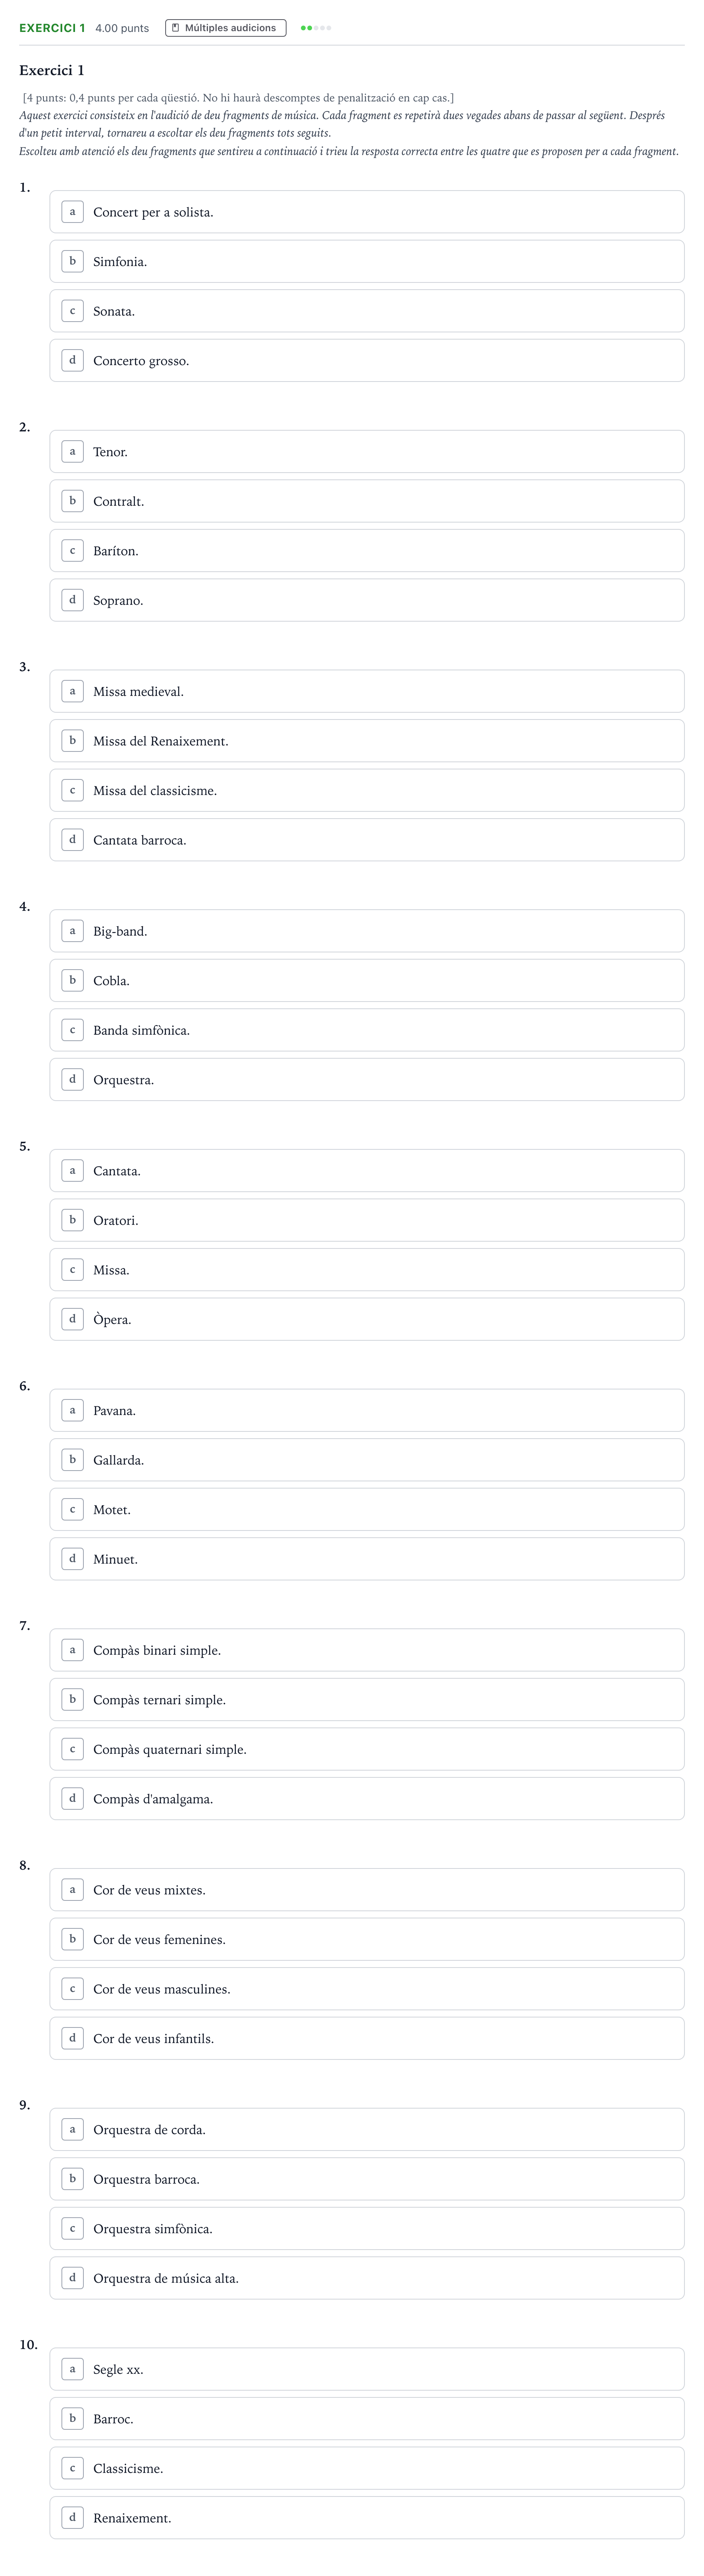Choose Òpera answer in question 5
Viewport: 704px width, 2576px height.
coord(366,1319)
